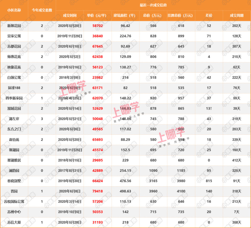Viewport: 251px width, 228px height.
Task: Select the 苏悦国际公寓 community name
Action: coord(14,202)
